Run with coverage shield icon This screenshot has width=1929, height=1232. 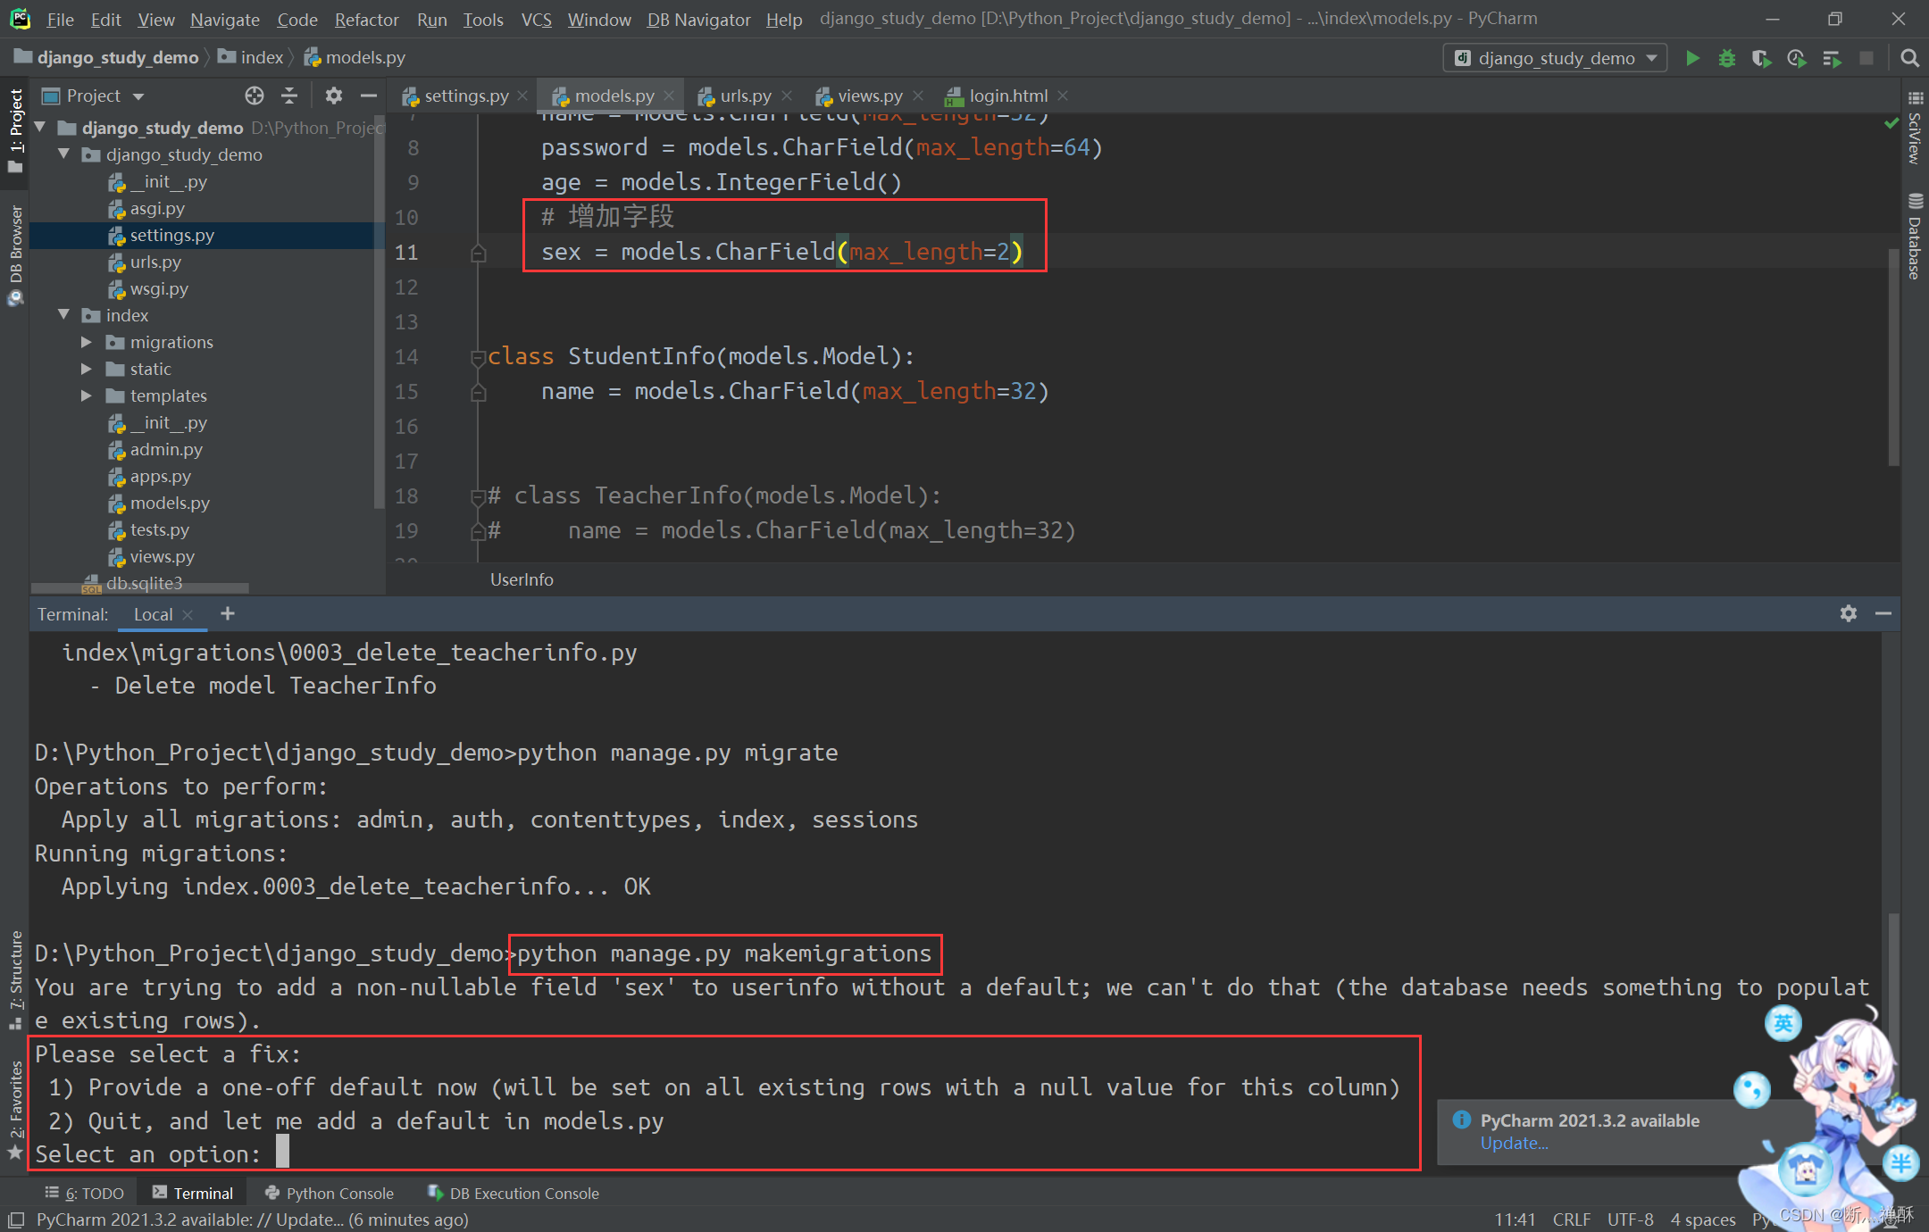coord(1760,58)
